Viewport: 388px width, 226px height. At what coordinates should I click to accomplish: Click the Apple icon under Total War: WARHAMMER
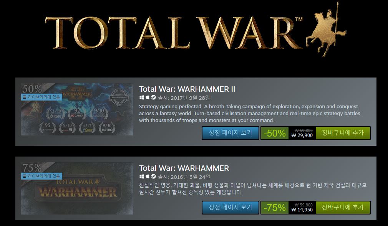(x=148, y=176)
